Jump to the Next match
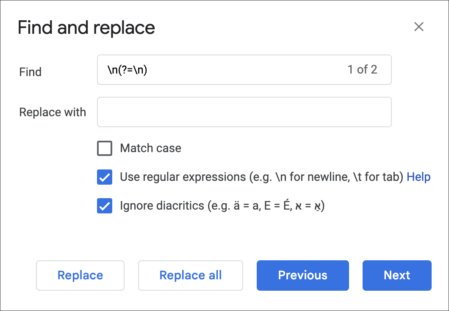Image resolution: width=449 pixels, height=311 pixels. point(396,276)
